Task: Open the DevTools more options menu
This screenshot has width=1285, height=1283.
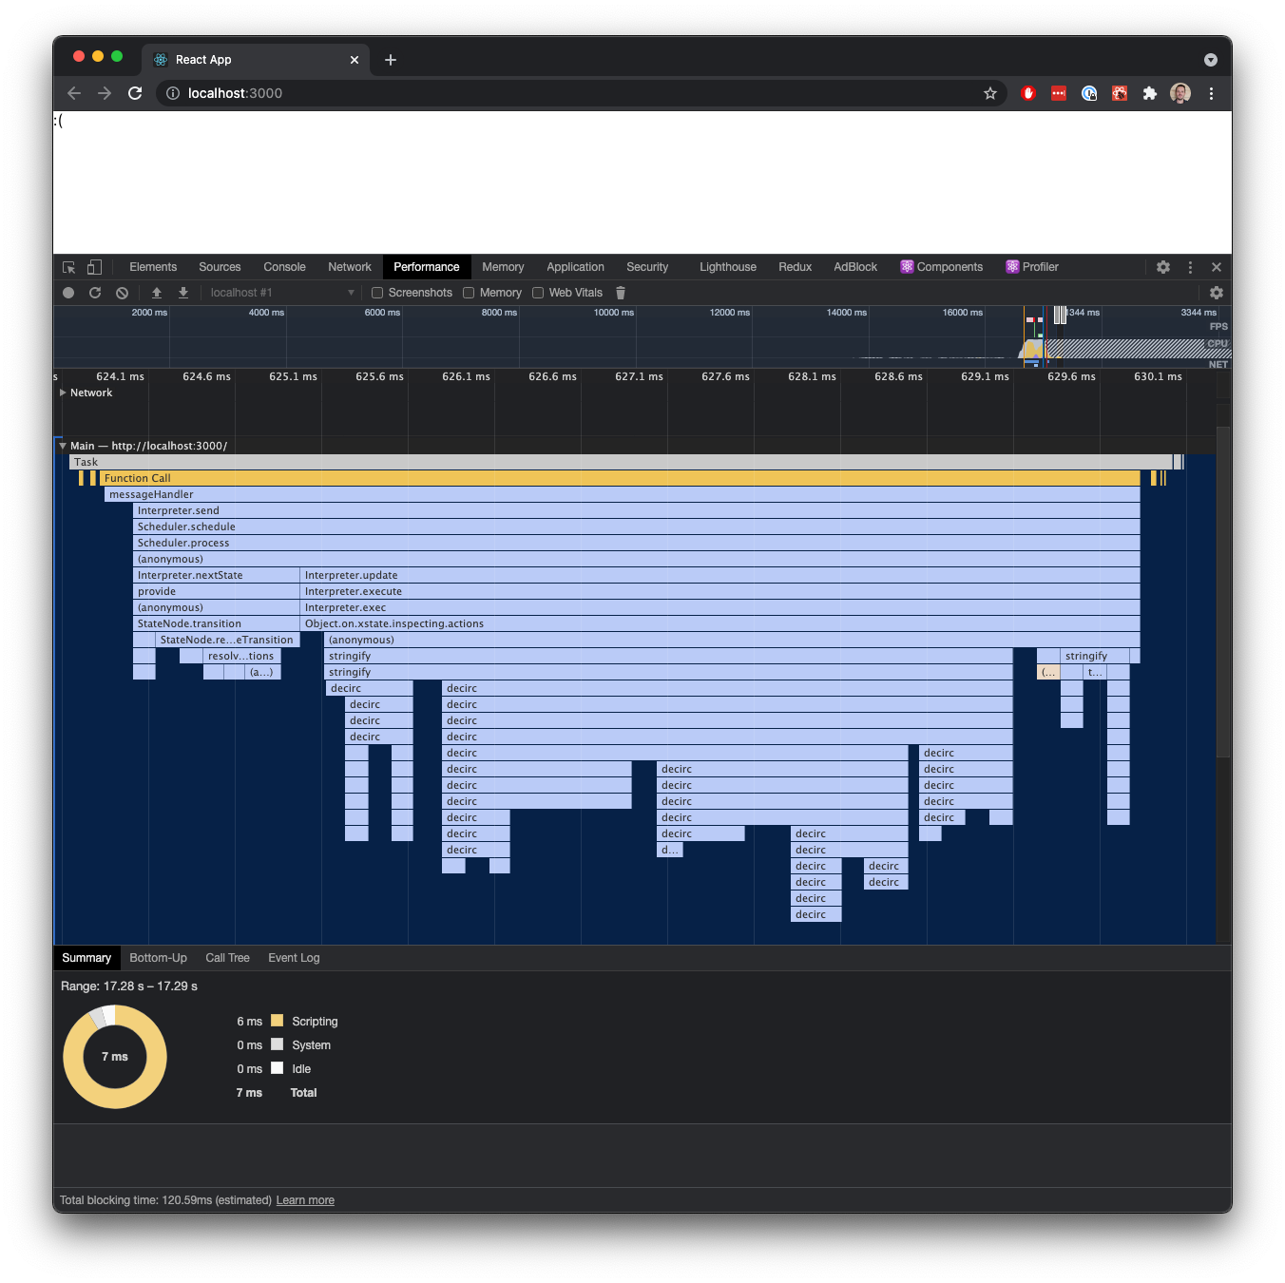Action: click(1190, 267)
